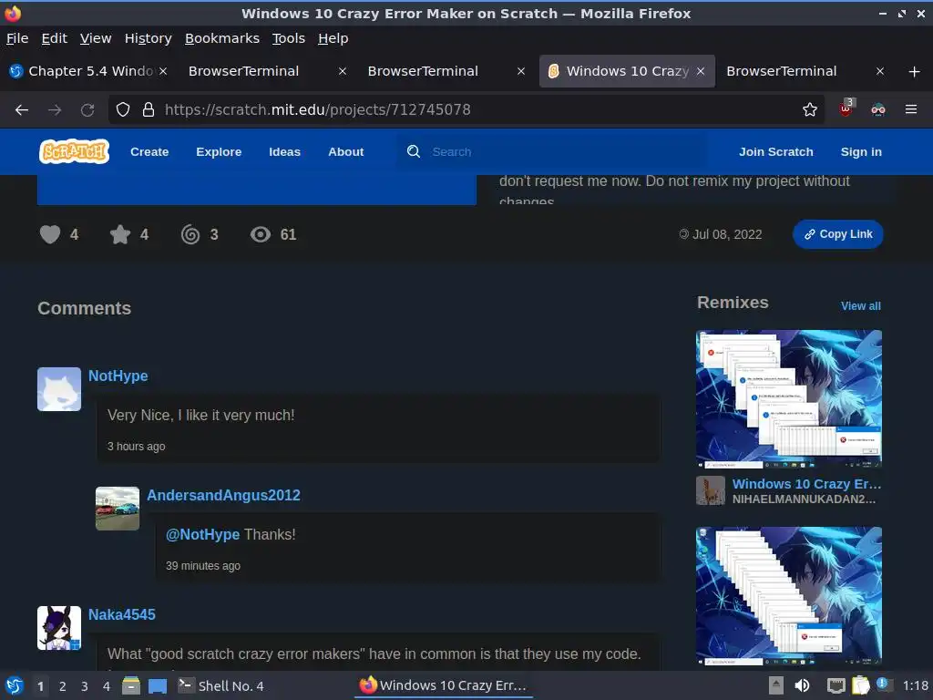This screenshot has height=700, width=933.
Task: Click the show desktop taskbar icon
Action: pyautogui.click(x=158, y=686)
